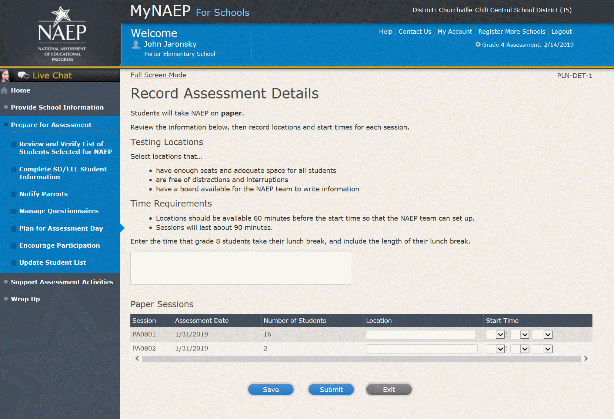Toggle the Notify Parents status checkbox
Viewport: 614px width, 419px height.
tap(13, 194)
